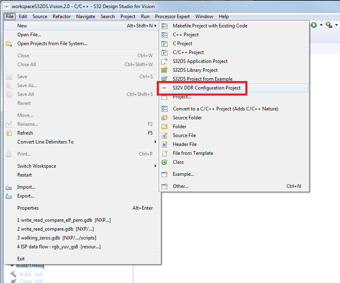Open the Search menu
Viewport: 340px width, 283px height.
(x=108, y=17)
